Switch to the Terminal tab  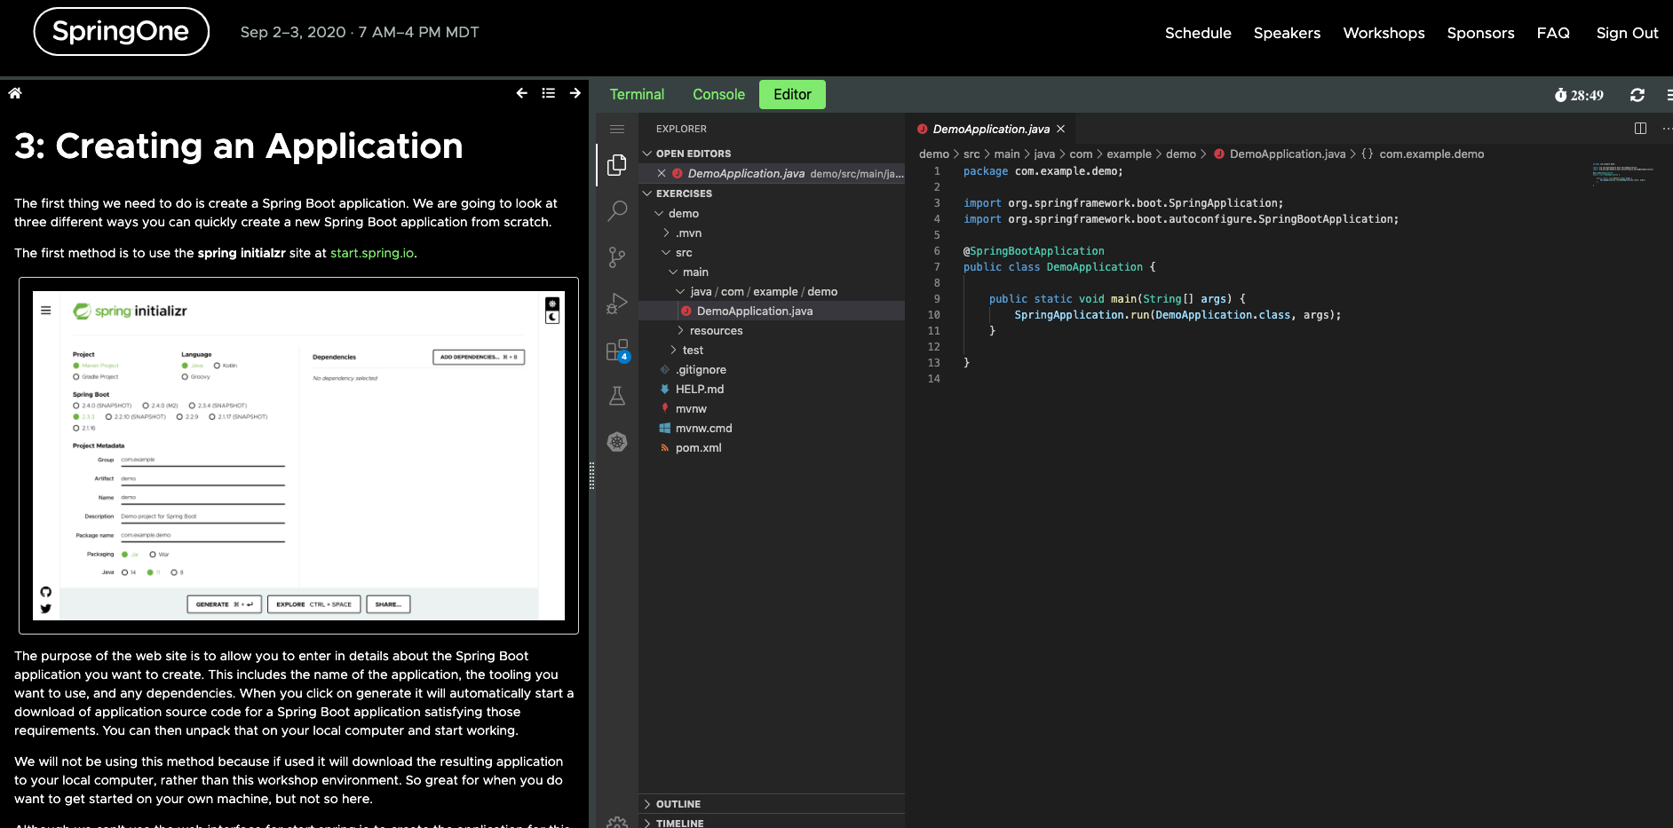[637, 95]
